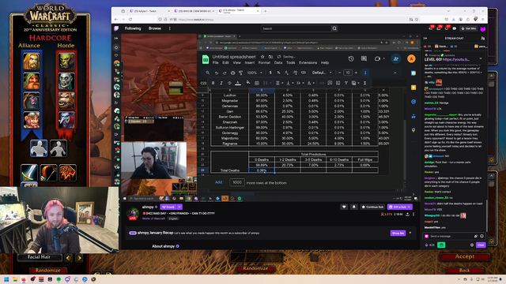Open the Gift a Sub dropdown
Screen dimensions: 506x284
coord(400,207)
